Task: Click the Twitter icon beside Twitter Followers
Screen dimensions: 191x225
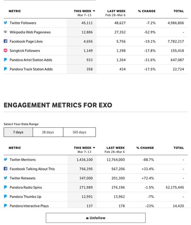Action: [6, 23]
